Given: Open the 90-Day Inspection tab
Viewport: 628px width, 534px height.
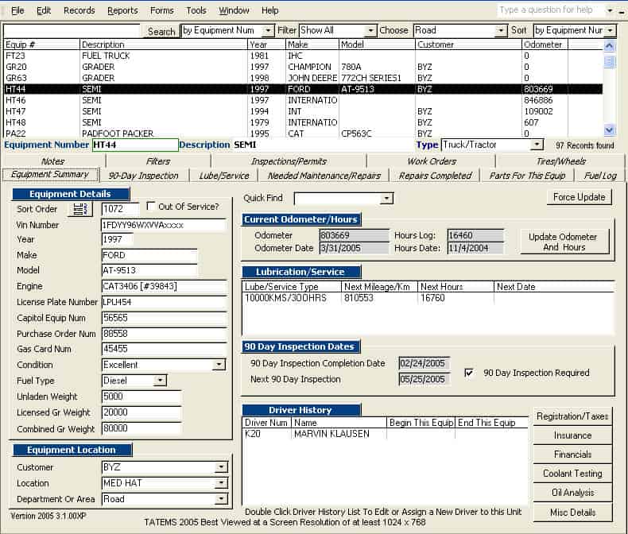Looking at the screenshot, I should 143,176.
